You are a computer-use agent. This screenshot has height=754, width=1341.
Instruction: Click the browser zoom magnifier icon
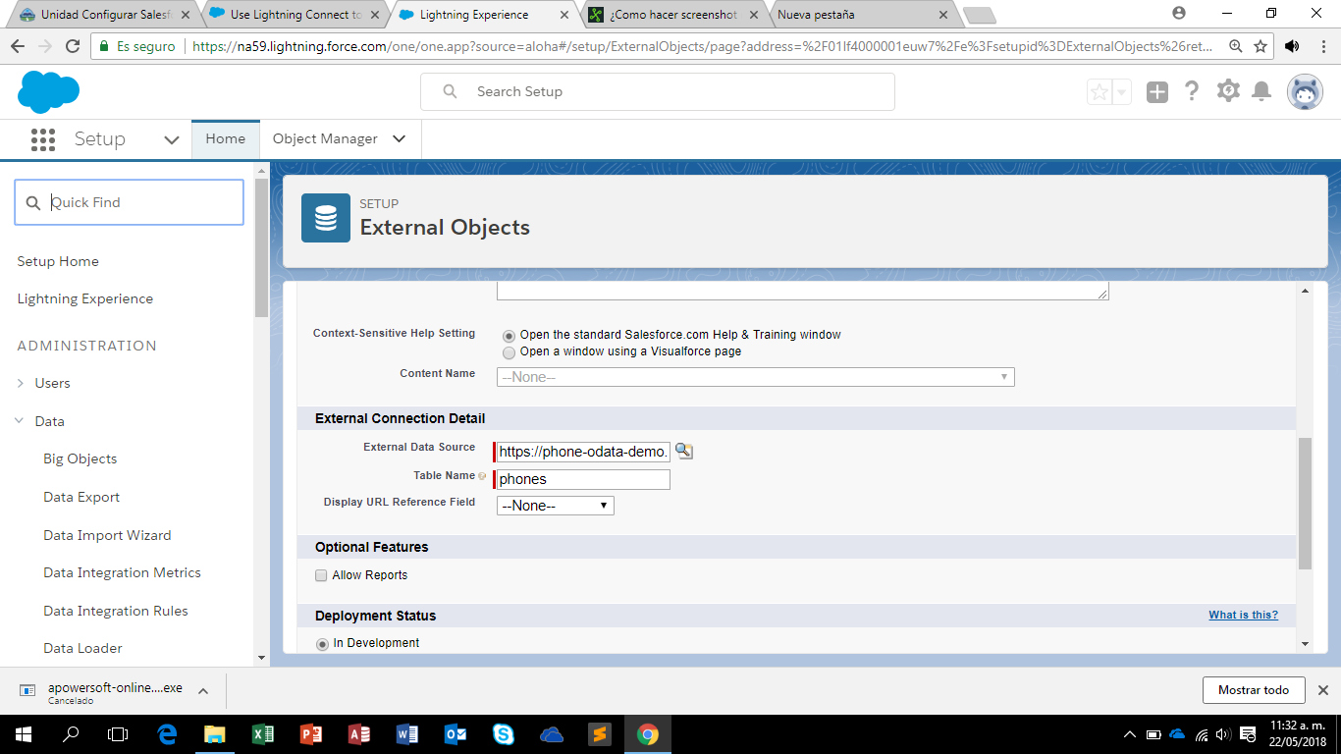tap(1236, 46)
